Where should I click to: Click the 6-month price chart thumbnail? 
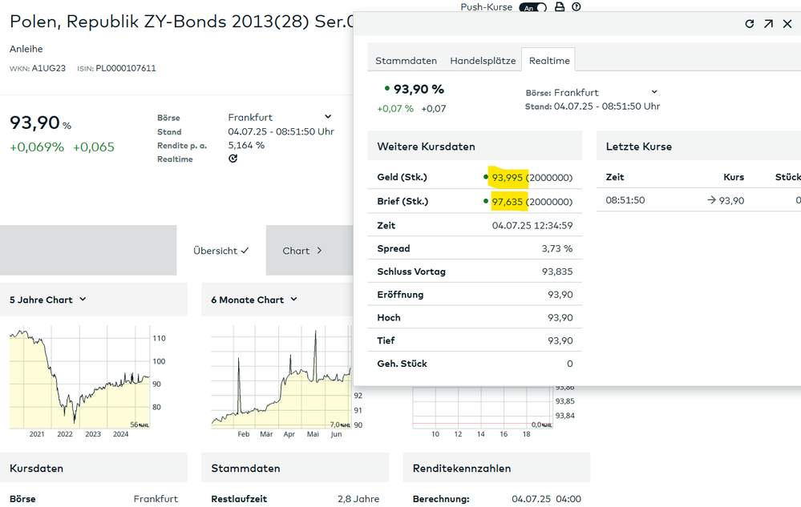(x=281, y=376)
